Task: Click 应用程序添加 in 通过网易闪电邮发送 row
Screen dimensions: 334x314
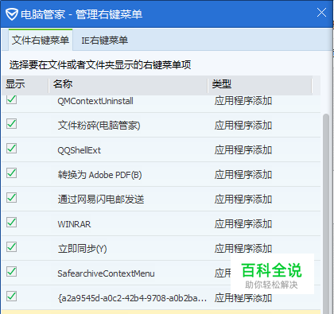Action: 243,200
